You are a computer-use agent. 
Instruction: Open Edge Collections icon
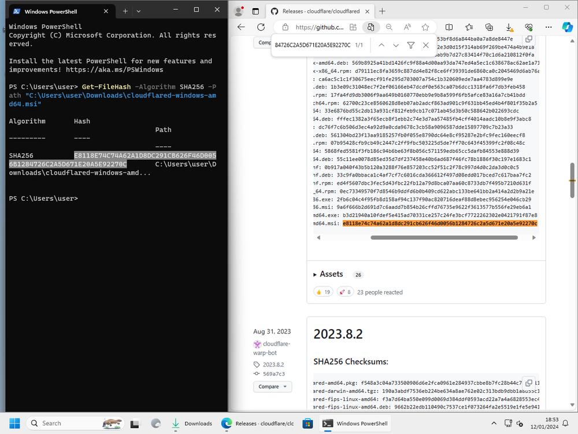pos(489,27)
